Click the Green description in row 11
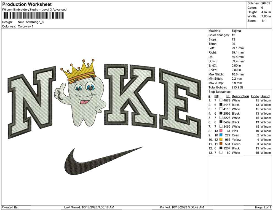The width and height of the screenshot is (273, 210). click(x=236, y=144)
